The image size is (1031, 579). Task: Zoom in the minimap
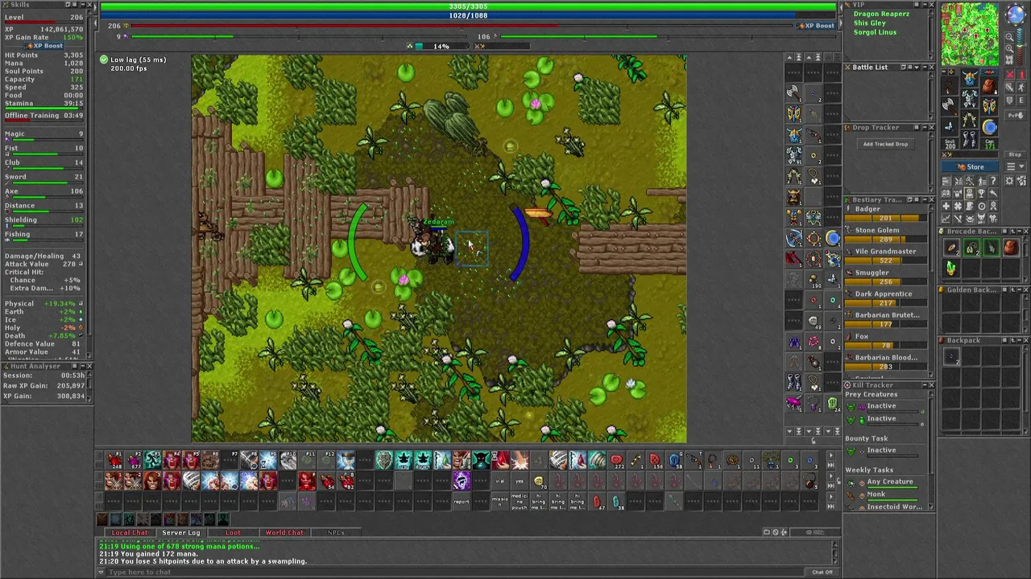[x=1009, y=48]
